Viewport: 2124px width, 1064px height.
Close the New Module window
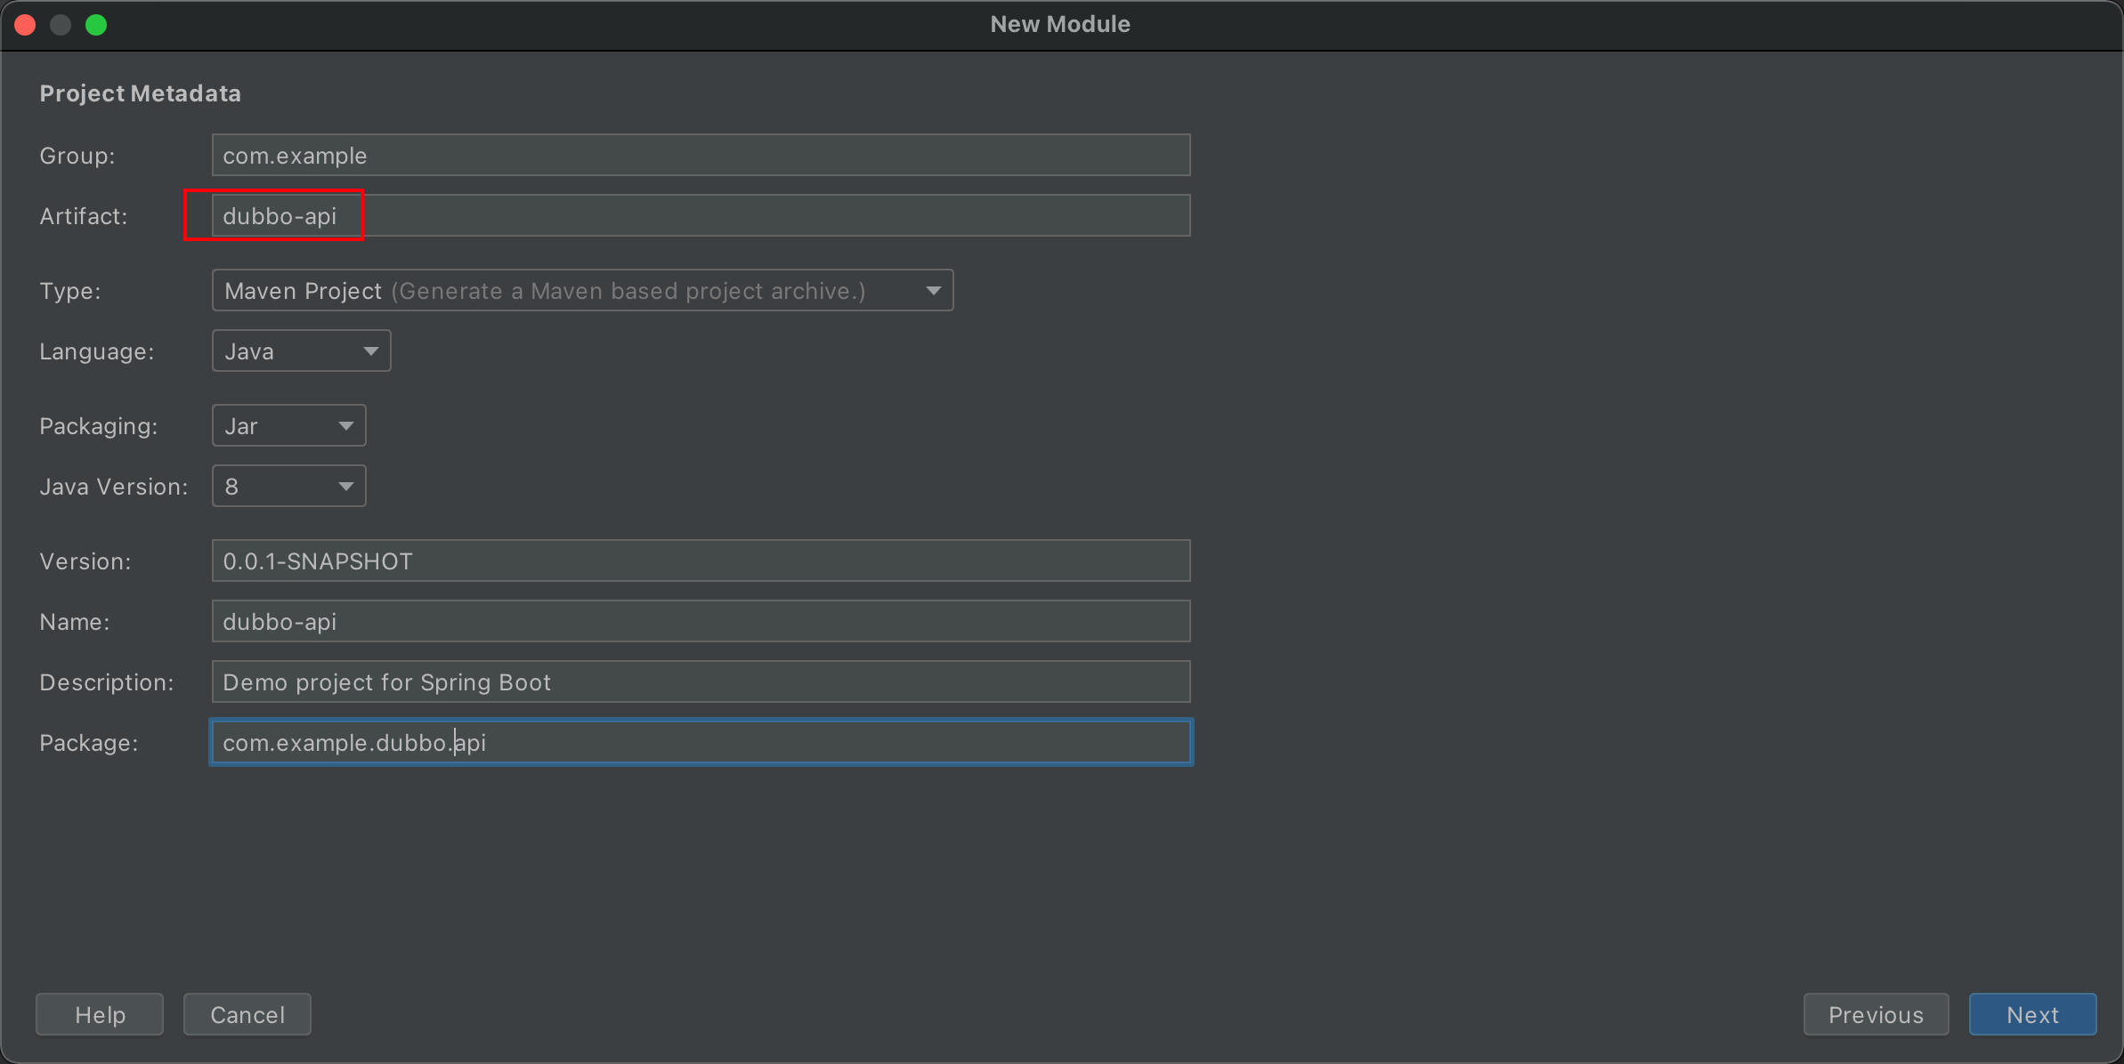(25, 25)
